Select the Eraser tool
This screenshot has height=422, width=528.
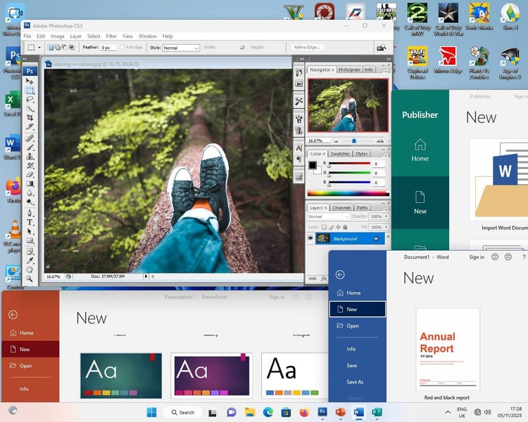click(30, 175)
